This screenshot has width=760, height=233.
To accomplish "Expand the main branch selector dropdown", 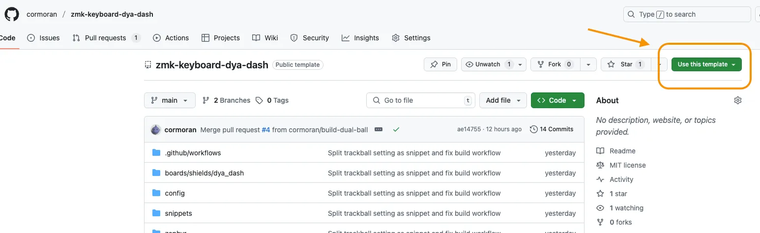I will pyautogui.click(x=170, y=100).
